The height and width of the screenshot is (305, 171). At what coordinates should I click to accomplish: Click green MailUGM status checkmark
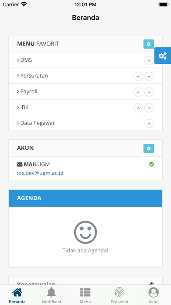coord(151,164)
